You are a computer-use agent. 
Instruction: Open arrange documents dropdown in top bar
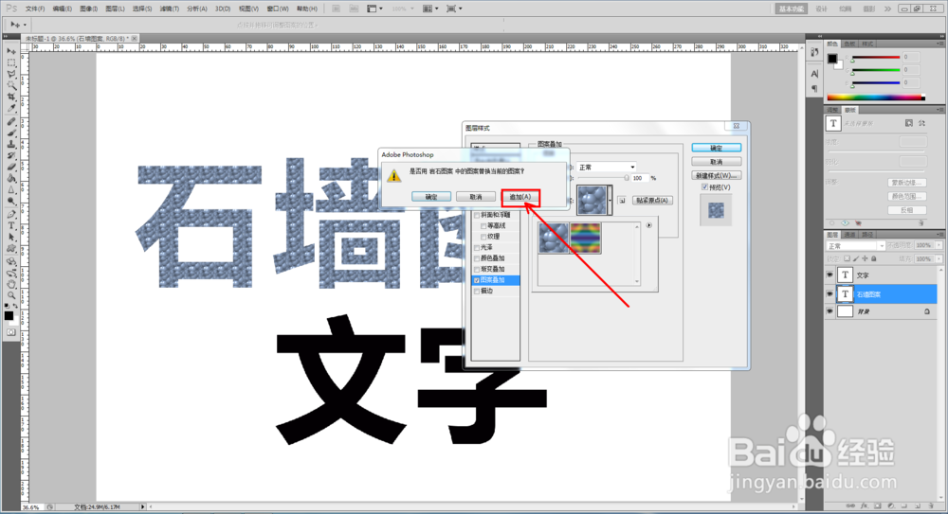pyautogui.click(x=431, y=9)
